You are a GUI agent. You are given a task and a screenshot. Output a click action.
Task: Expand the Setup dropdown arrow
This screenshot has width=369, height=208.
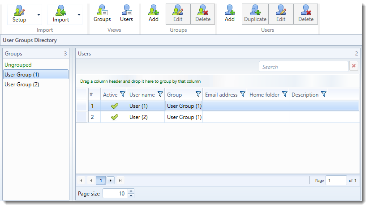click(x=39, y=15)
